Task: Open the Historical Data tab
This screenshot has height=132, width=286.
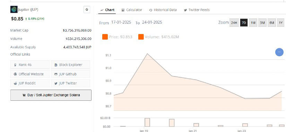Action: [x=163, y=10]
